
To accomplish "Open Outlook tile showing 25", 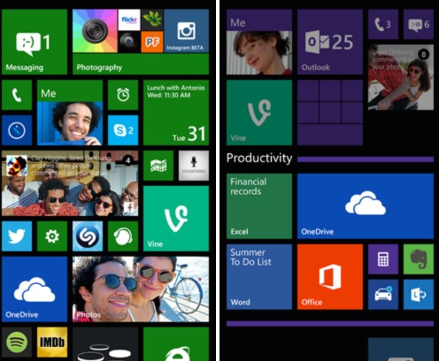I will 330,42.
